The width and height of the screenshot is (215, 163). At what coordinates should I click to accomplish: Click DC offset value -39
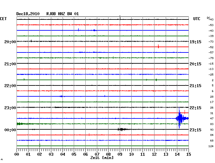tap(211, 36)
